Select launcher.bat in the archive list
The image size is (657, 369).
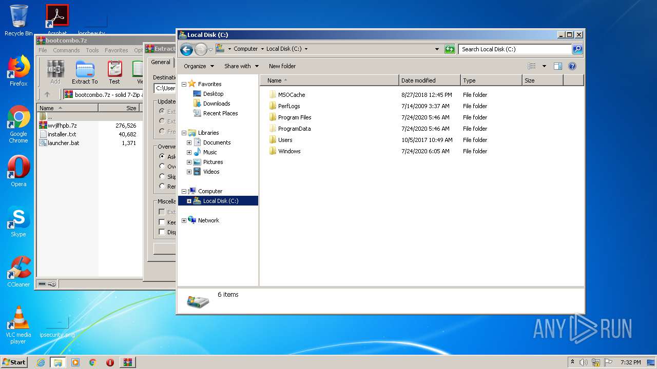click(63, 143)
